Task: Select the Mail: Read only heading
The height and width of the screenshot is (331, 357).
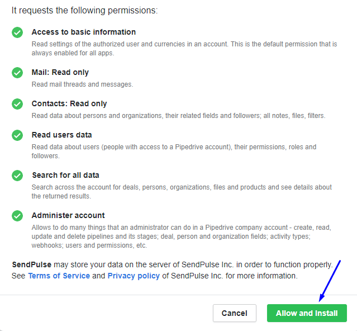Action: (x=60, y=72)
